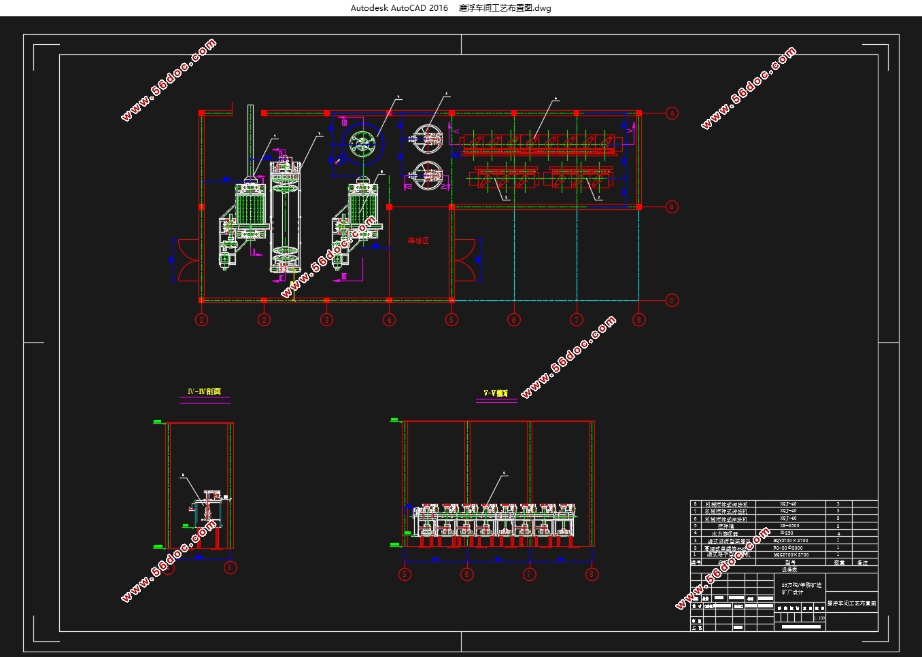Click axis bubble C on the floor plan
The height and width of the screenshot is (657, 922).
672,300
